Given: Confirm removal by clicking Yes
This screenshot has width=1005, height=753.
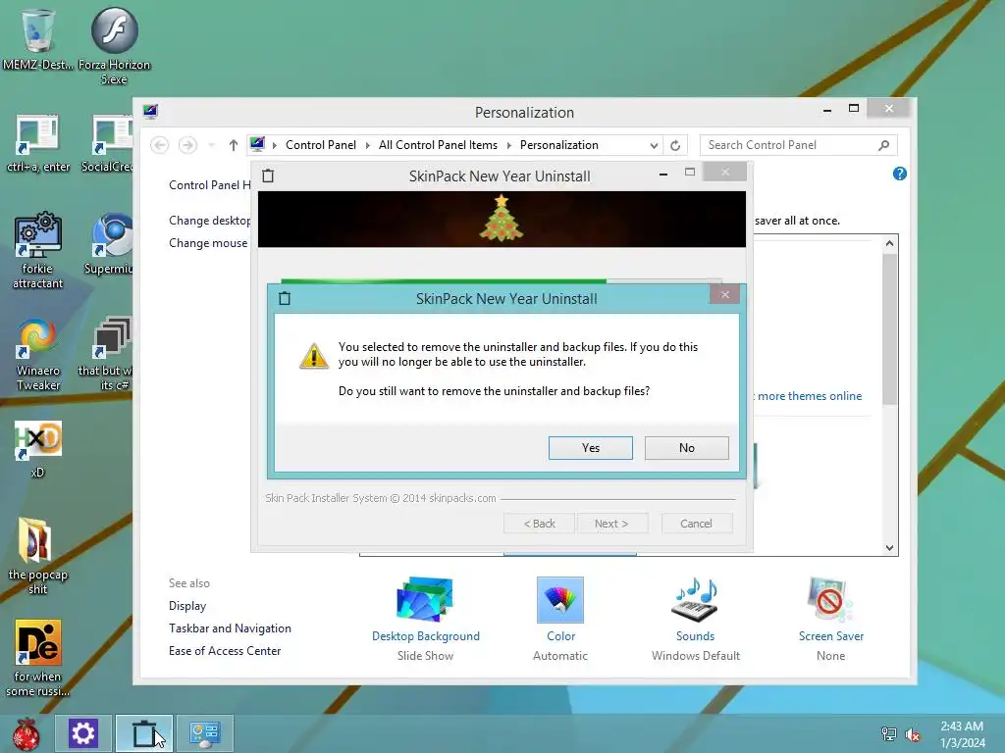Looking at the screenshot, I should [x=590, y=447].
